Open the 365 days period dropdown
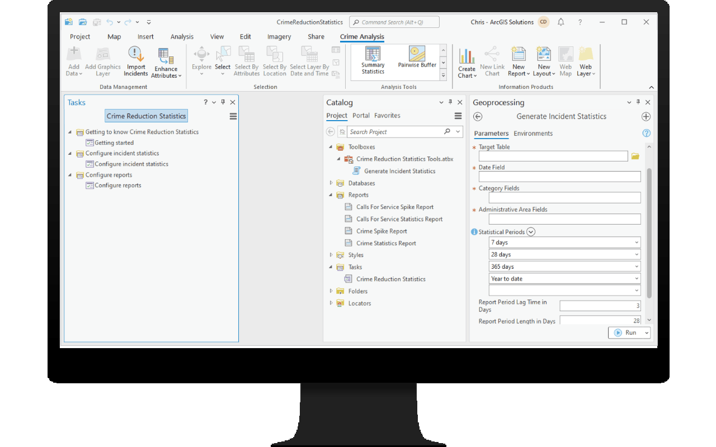This screenshot has height=447, width=716. pyautogui.click(x=637, y=267)
